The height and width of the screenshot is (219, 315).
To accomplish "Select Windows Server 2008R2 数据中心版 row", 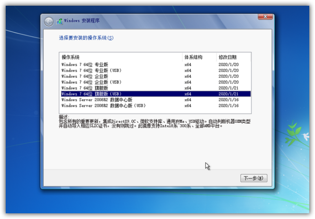I will (x=156, y=100).
